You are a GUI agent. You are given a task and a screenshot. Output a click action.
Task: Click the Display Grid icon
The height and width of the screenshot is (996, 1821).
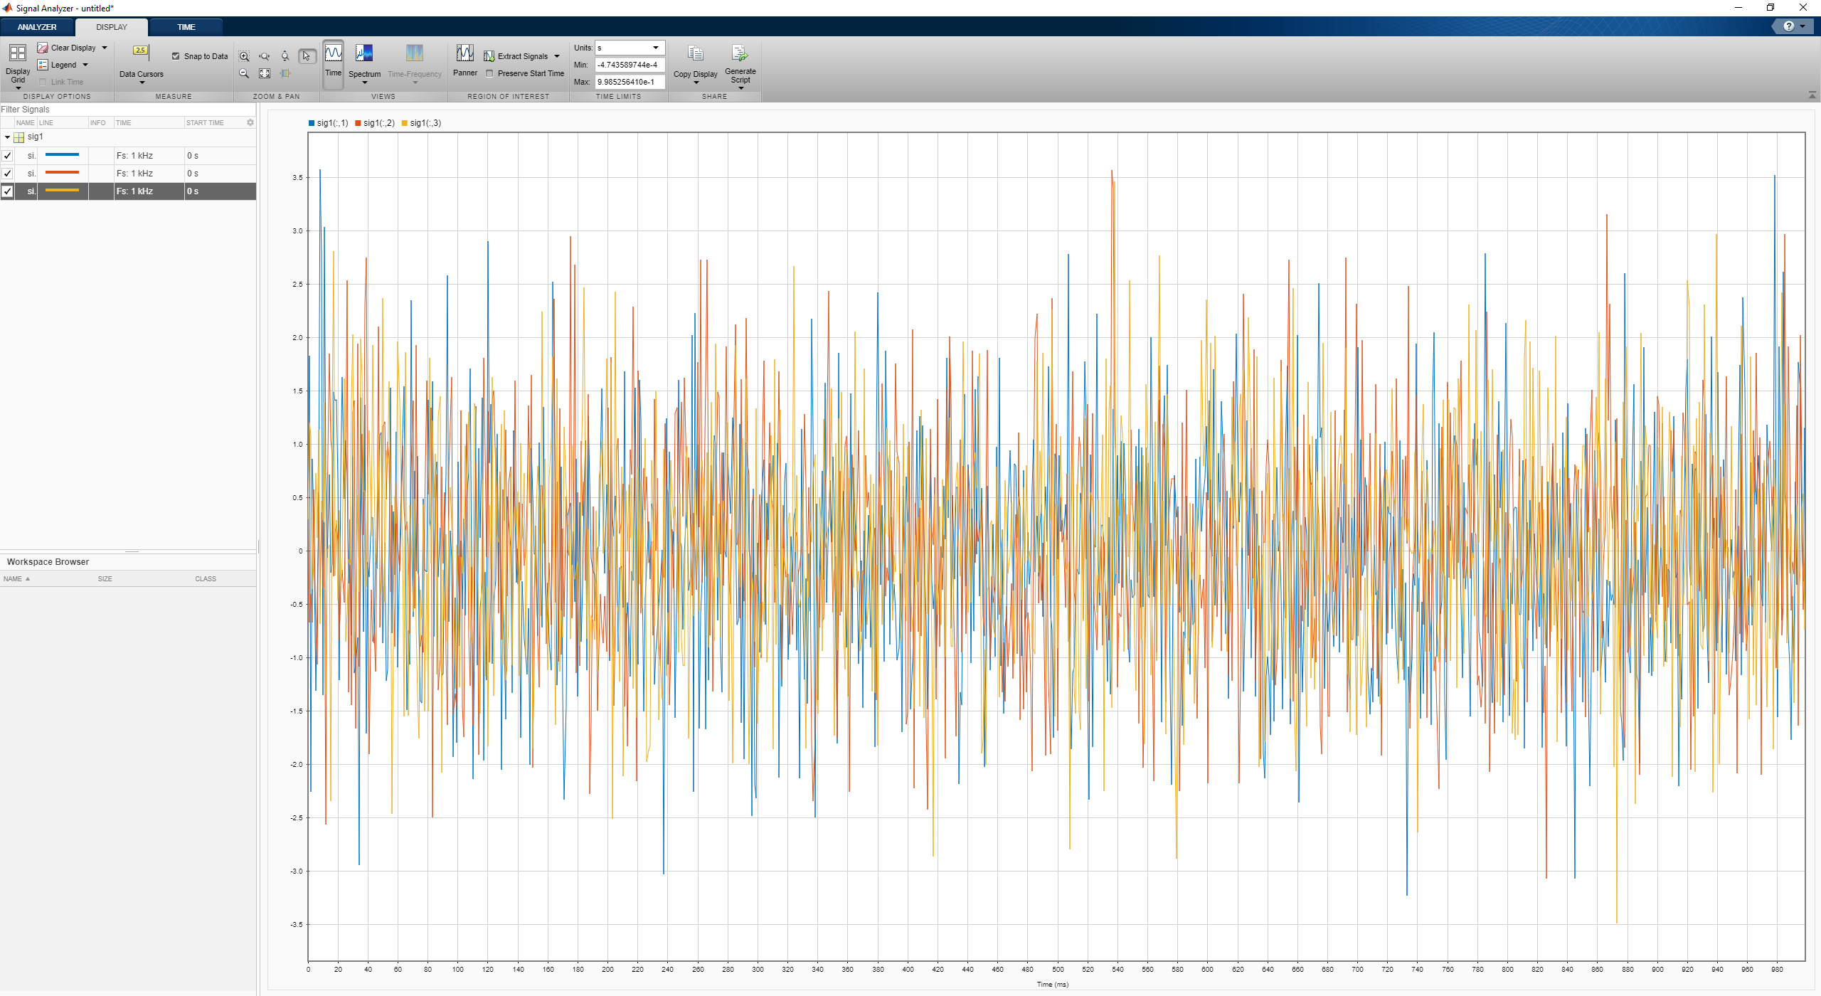18,54
